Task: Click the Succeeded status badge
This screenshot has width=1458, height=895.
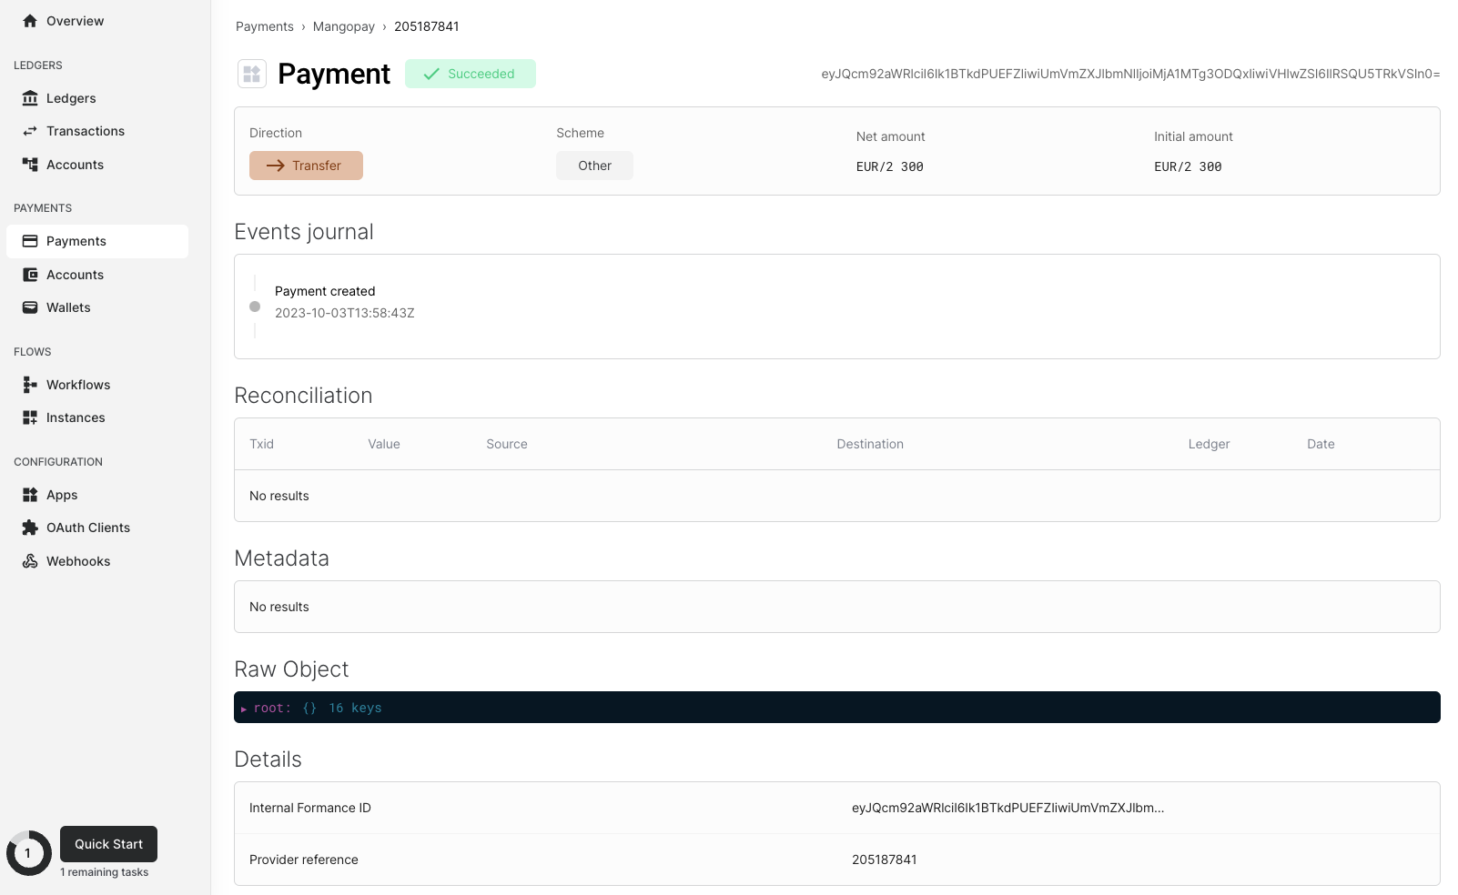Action: [470, 74]
